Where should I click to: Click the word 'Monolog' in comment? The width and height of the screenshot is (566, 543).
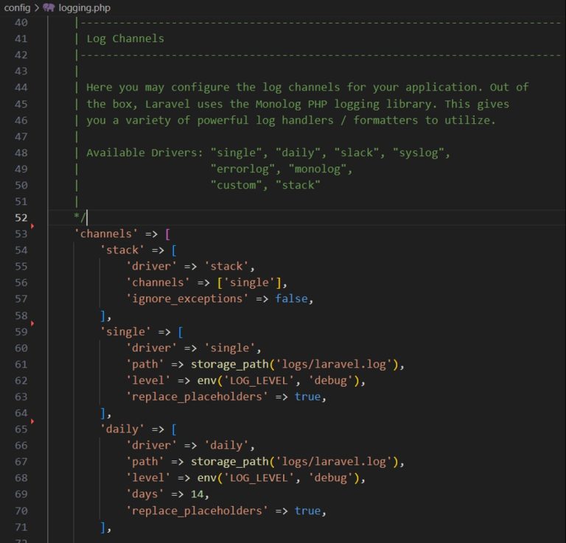(279, 104)
